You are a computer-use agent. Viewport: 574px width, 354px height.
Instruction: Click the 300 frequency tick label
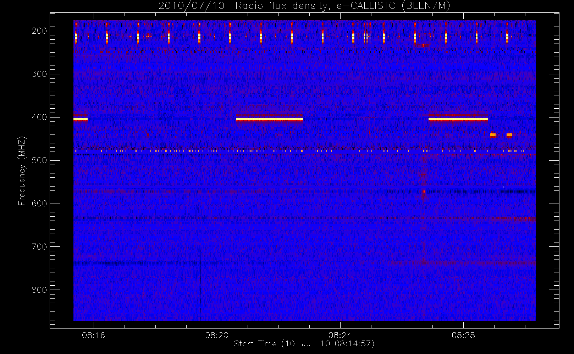(x=39, y=74)
